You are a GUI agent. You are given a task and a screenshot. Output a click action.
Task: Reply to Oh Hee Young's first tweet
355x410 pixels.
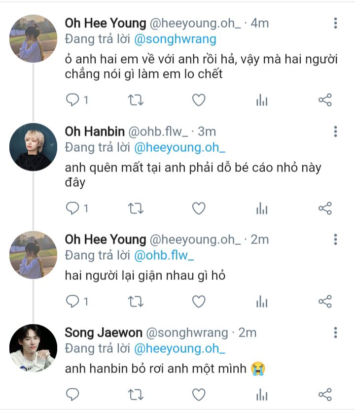pyautogui.click(x=72, y=101)
